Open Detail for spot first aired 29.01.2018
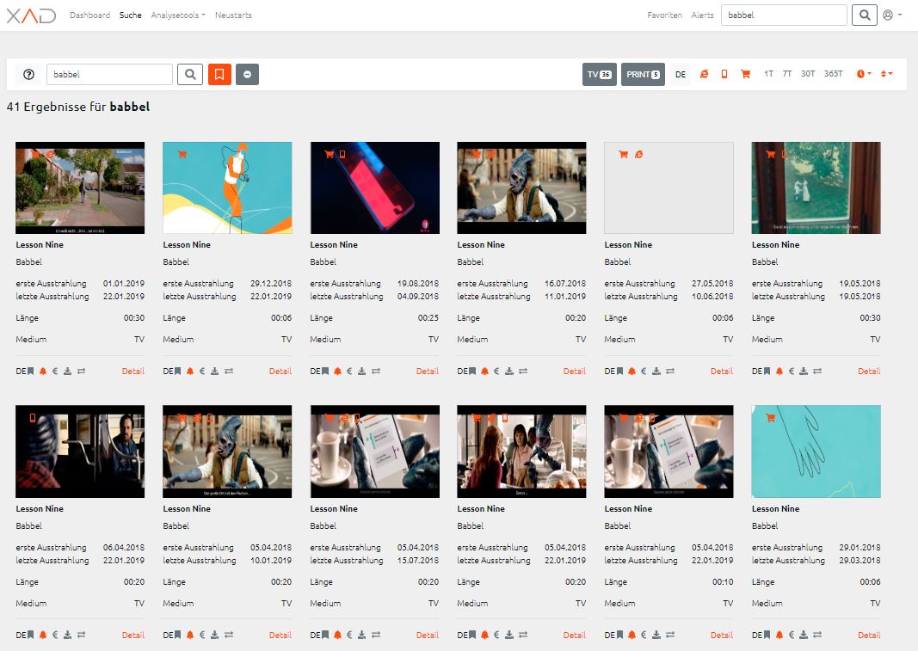This screenshot has width=918, height=651. coord(869,636)
